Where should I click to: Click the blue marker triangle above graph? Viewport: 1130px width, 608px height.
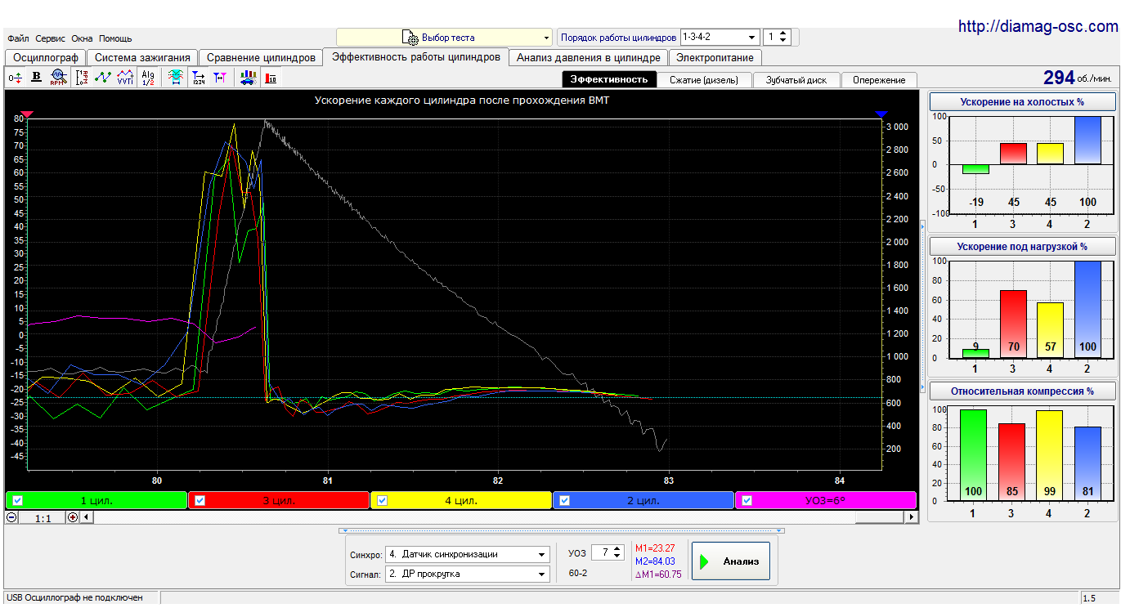[x=881, y=114]
